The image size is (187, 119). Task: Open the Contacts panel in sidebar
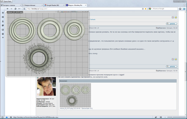point(3,21)
